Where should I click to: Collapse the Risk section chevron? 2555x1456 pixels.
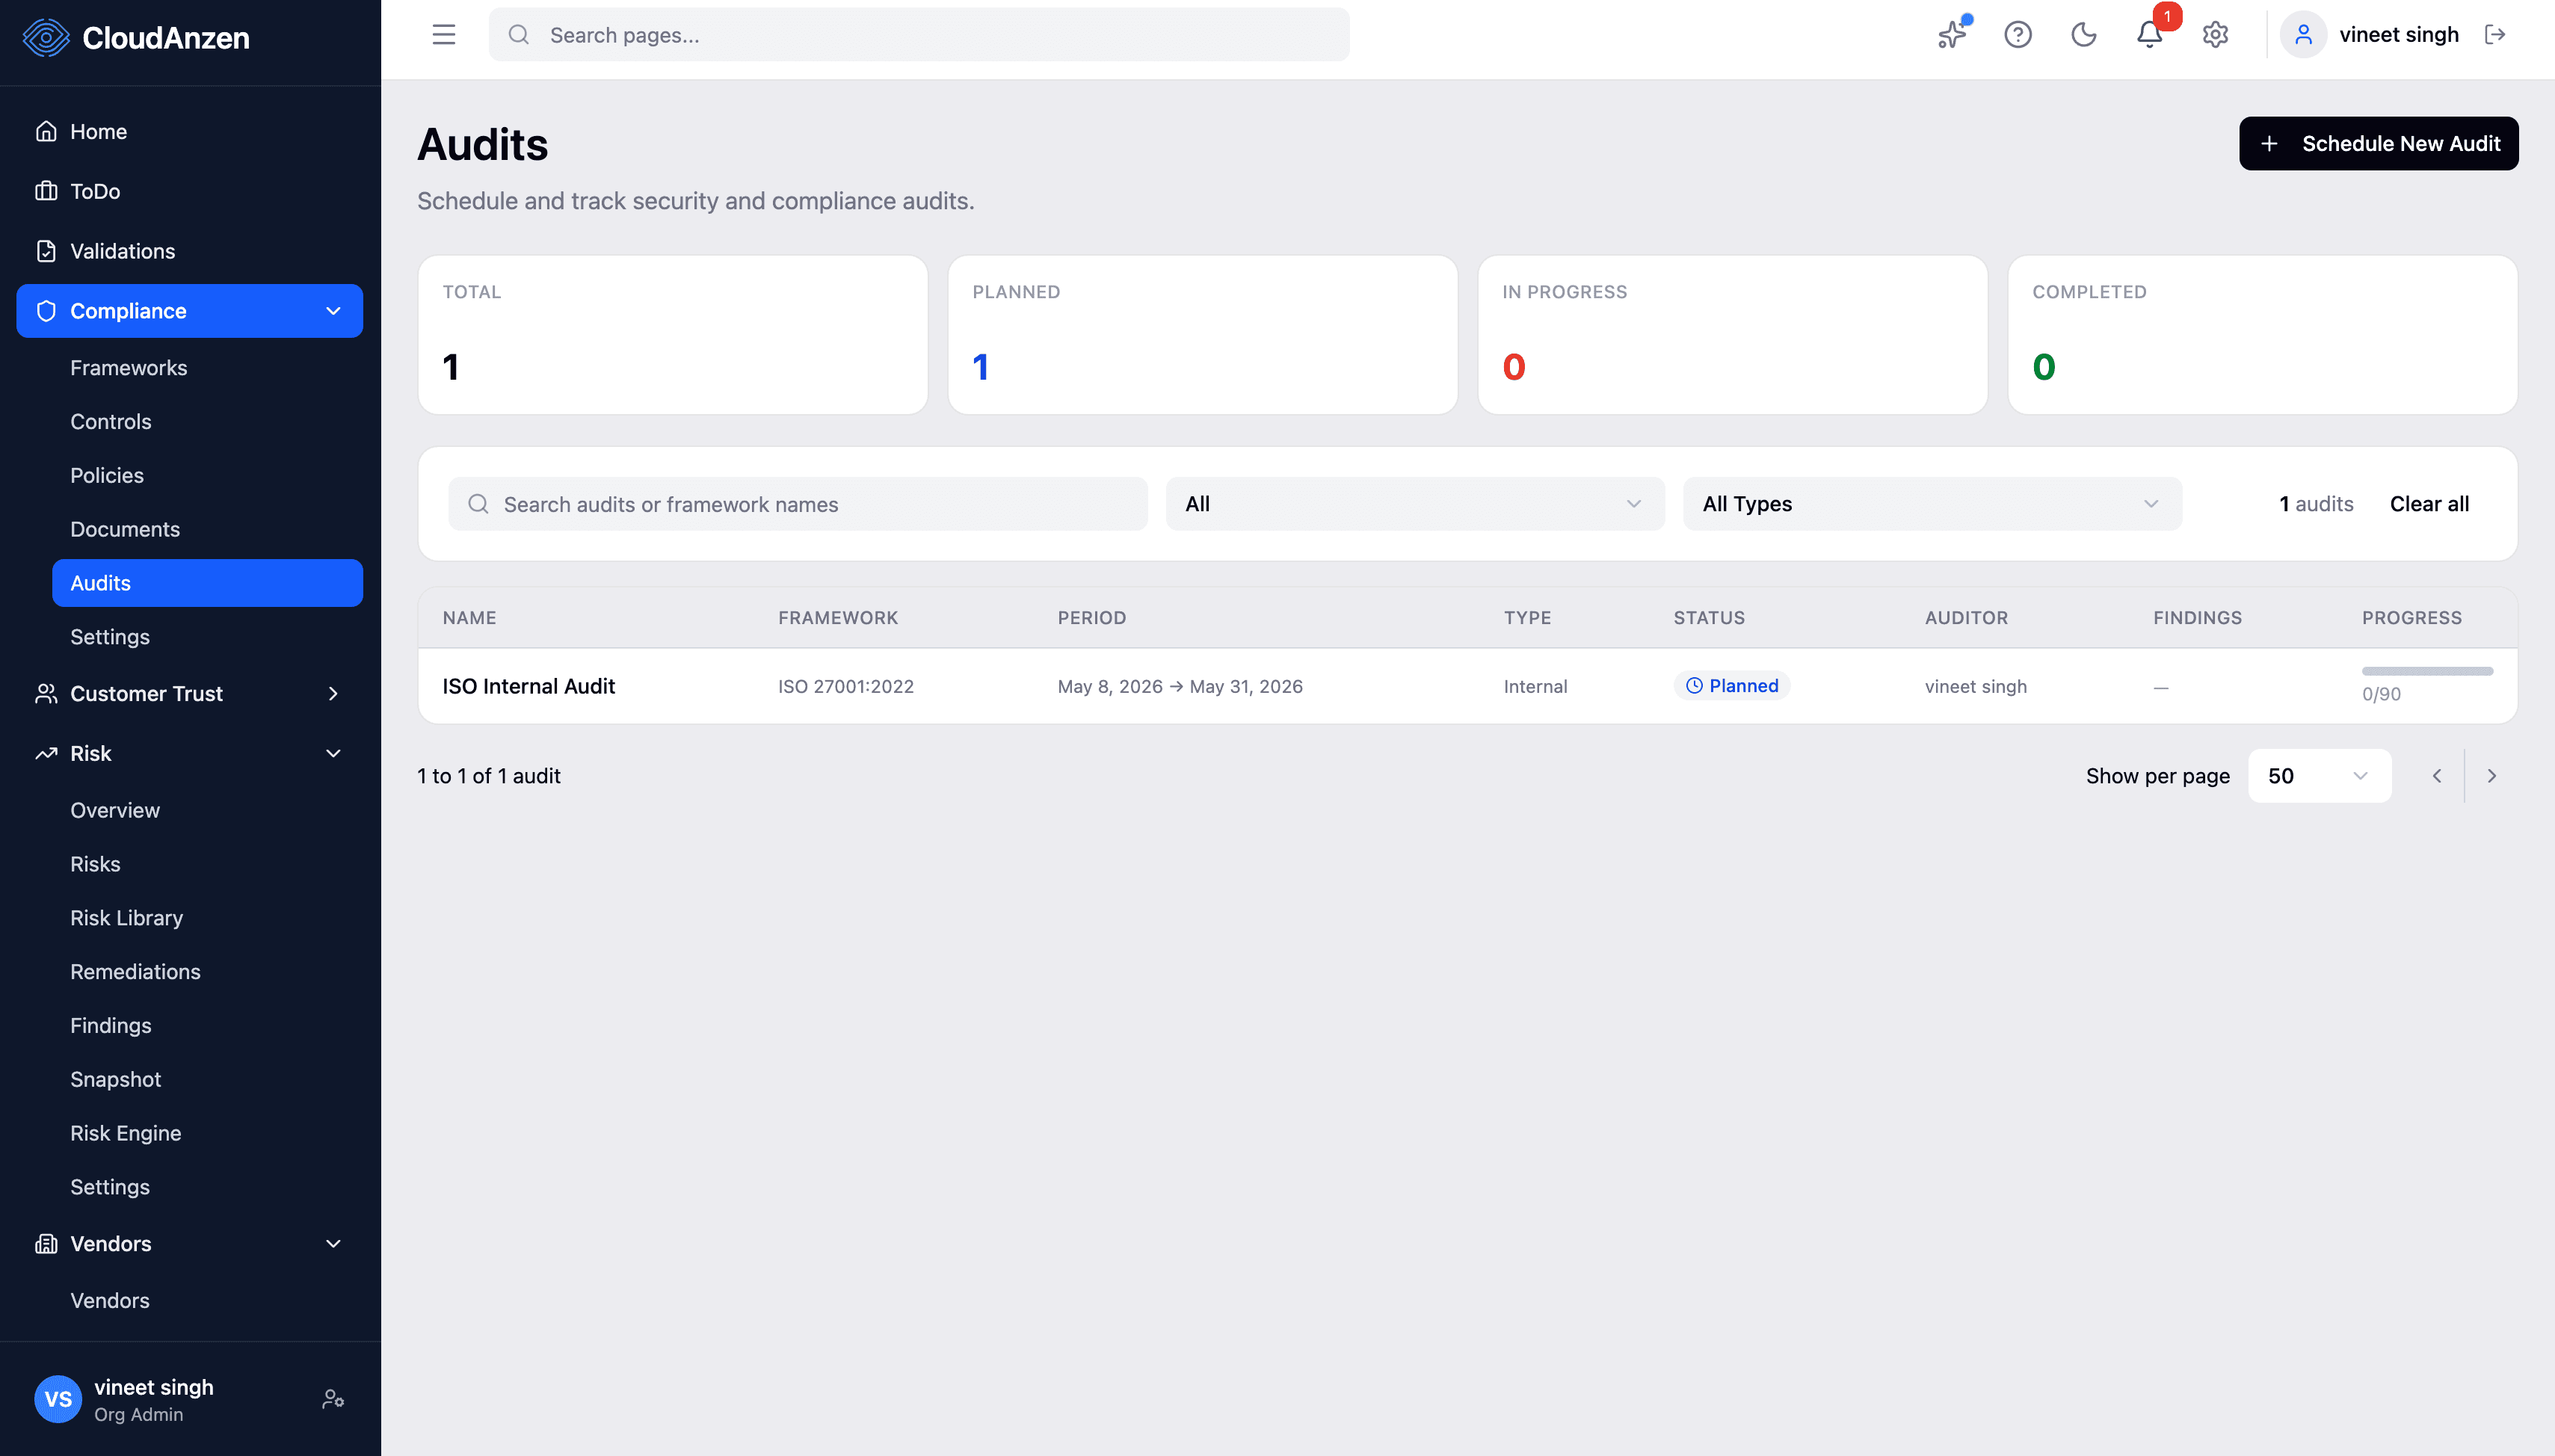click(x=333, y=753)
